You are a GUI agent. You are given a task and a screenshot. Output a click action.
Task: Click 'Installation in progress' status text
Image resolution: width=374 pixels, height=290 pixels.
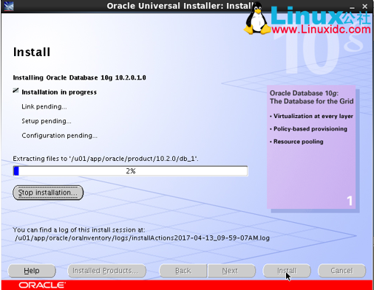[59, 92]
